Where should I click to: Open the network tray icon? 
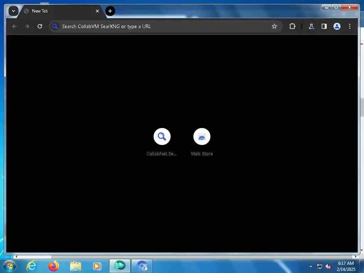pyautogui.click(x=320, y=267)
